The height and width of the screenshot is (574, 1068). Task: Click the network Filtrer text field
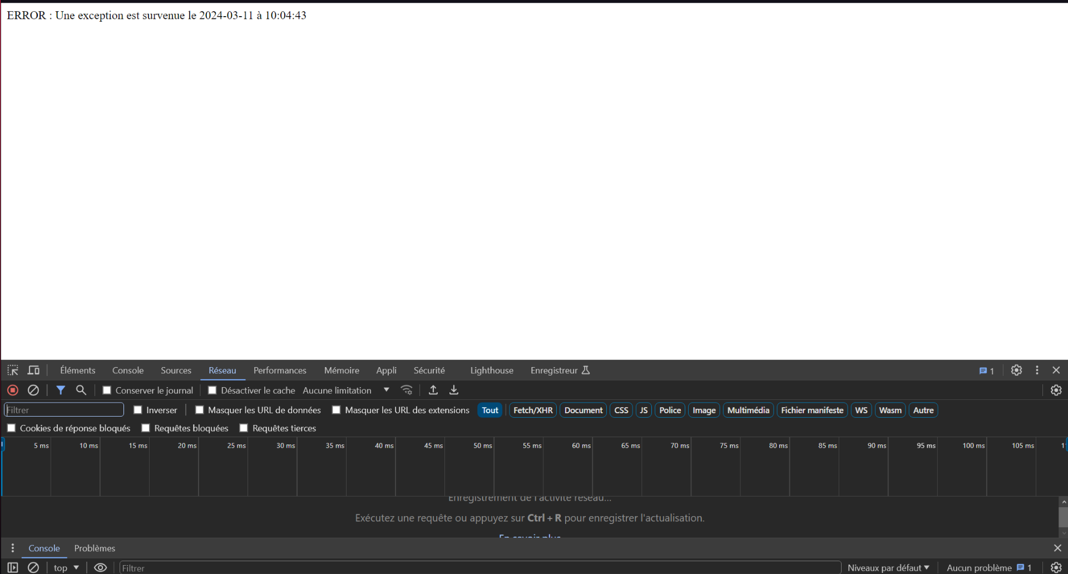click(x=64, y=410)
